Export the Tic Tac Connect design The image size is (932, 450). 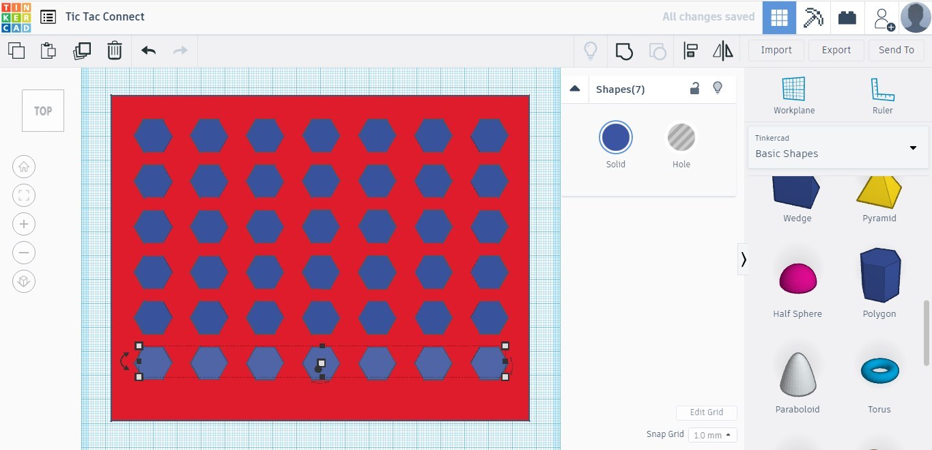(836, 50)
